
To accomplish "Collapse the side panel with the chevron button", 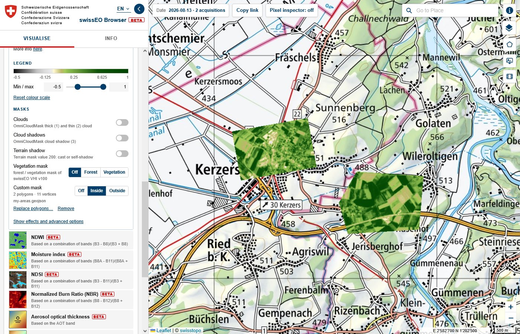I will (139, 9).
